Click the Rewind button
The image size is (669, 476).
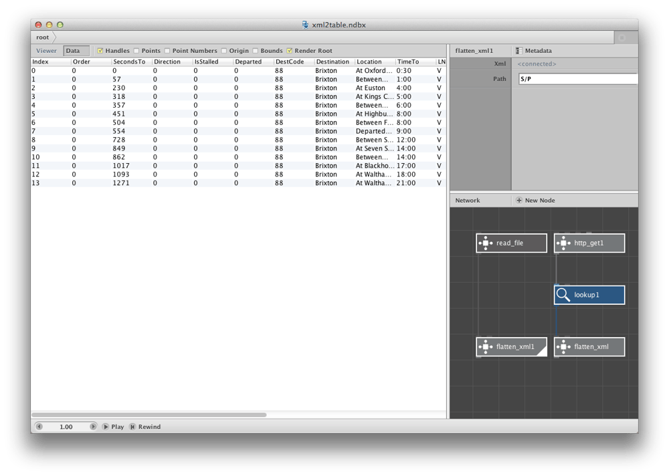click(x=145, y=427)
